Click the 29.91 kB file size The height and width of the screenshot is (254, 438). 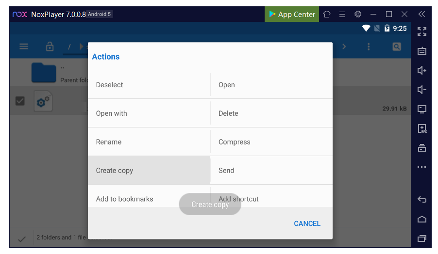[394, 109]
